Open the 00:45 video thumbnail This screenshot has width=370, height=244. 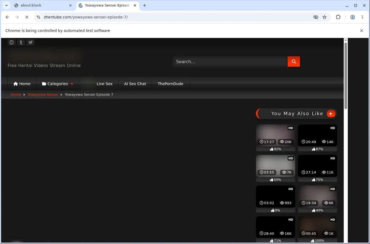pos(317,227)
